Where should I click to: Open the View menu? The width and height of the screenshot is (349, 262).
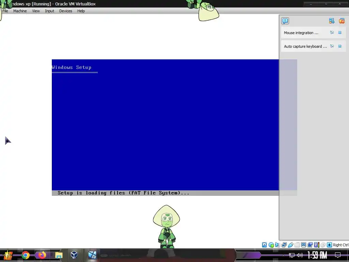point(36,11)
